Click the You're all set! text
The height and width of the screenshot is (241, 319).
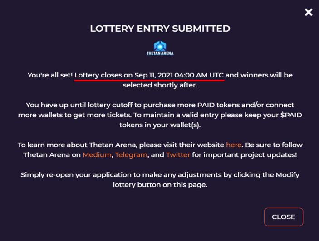[x=50, y=75]
